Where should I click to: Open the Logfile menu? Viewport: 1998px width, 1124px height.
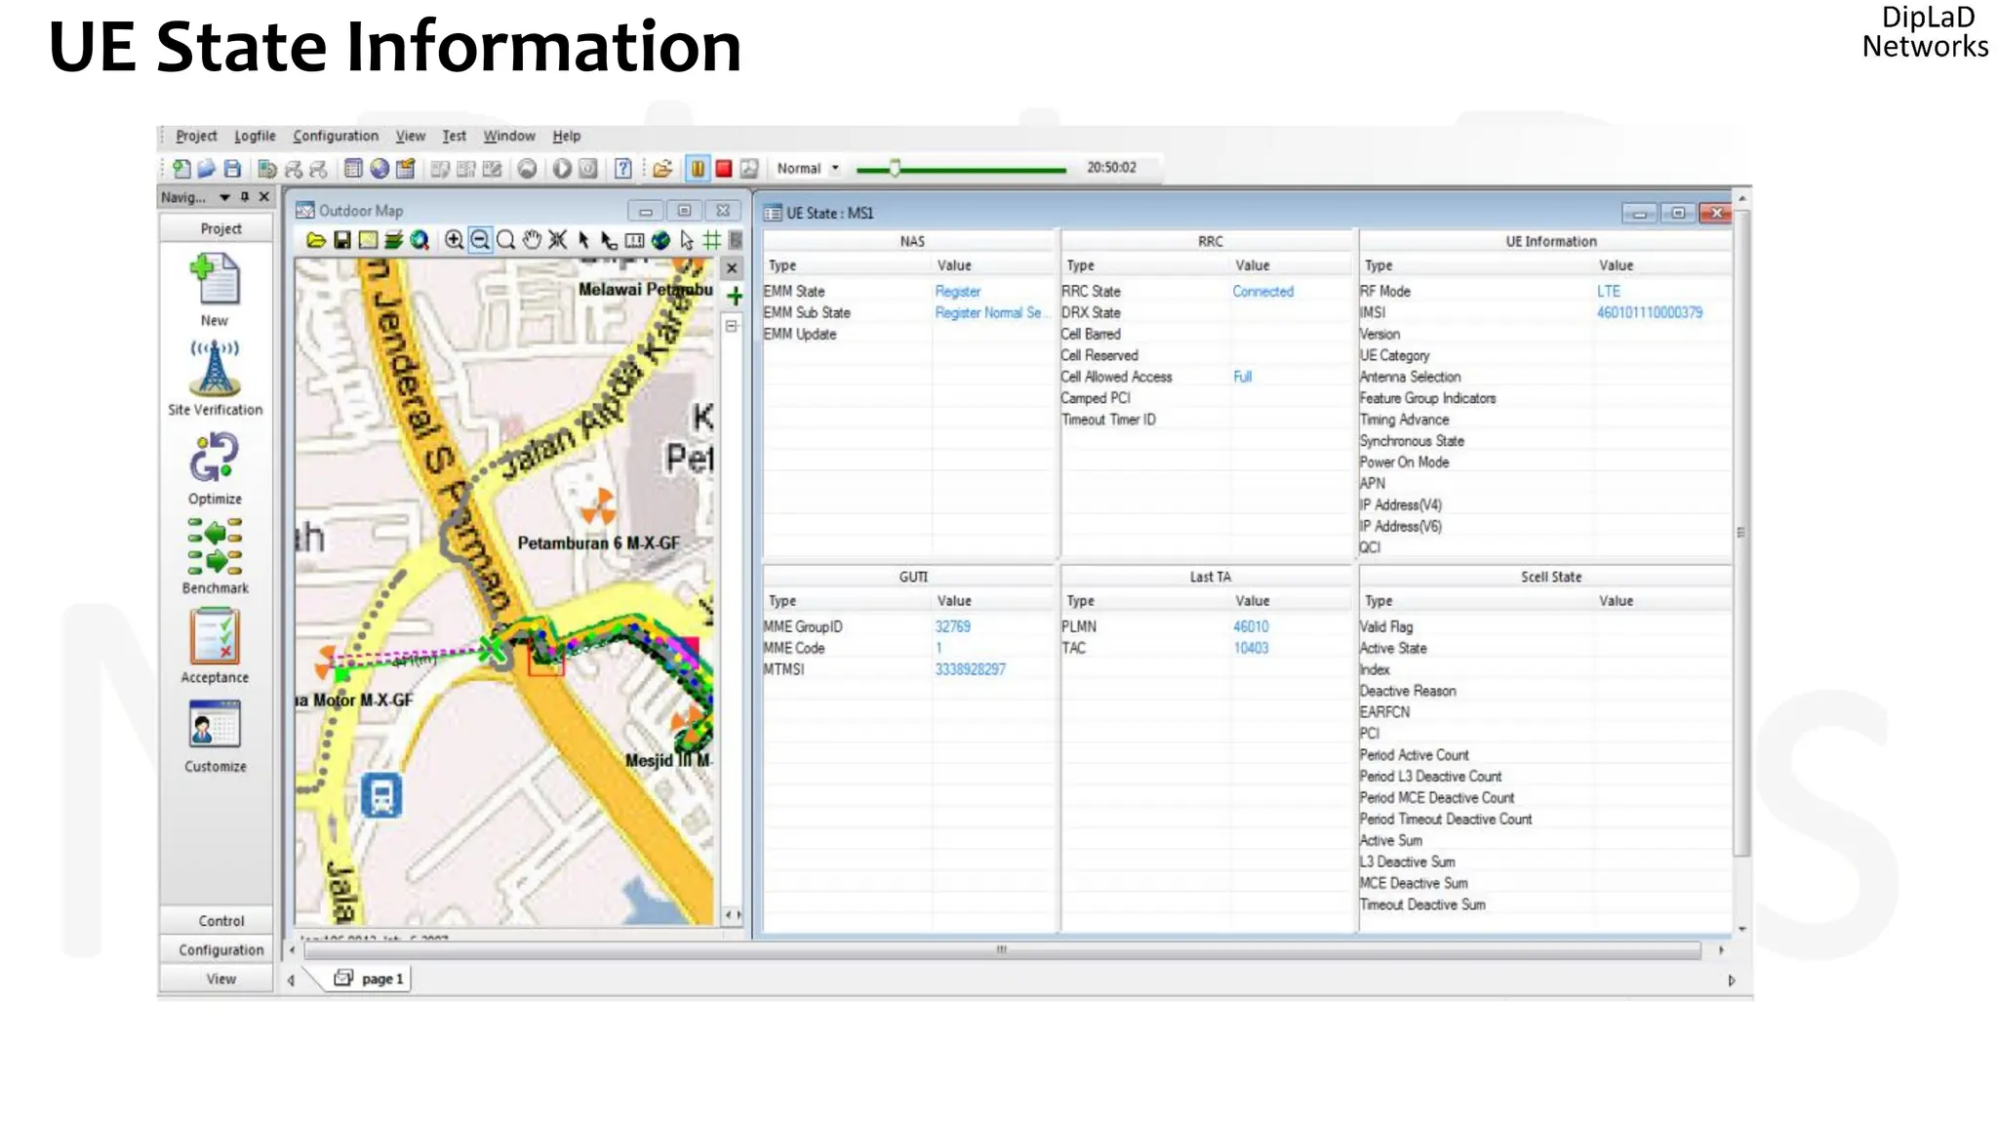pyautogui.click(x=255, y=137)
